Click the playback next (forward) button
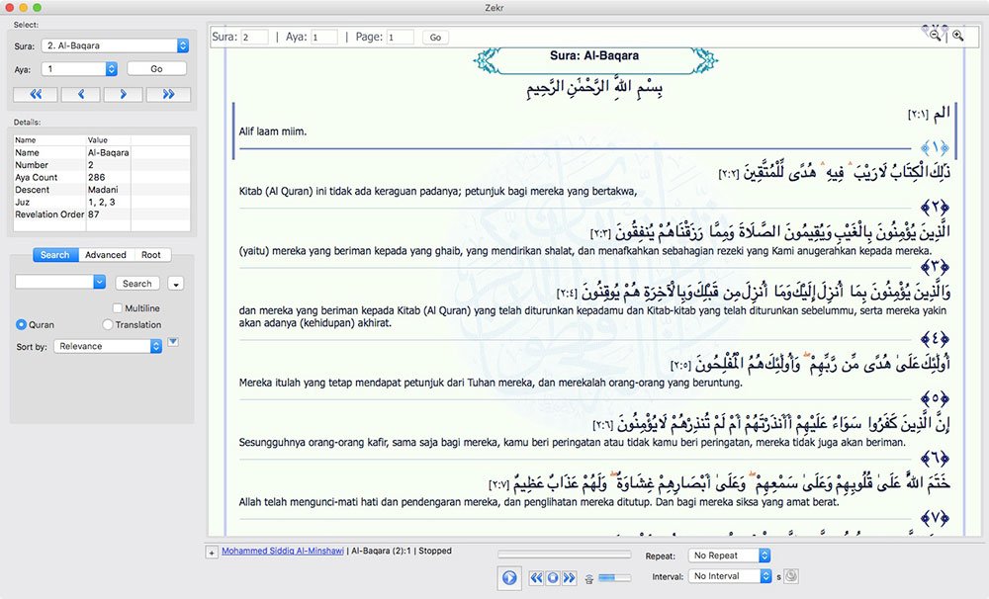Screen dimensions: 989x599 click(569, 577)
